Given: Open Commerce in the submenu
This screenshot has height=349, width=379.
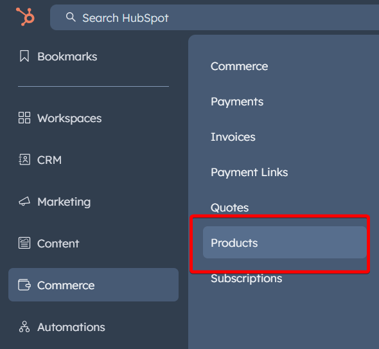Looking at the screenshot, I should 240,66.
